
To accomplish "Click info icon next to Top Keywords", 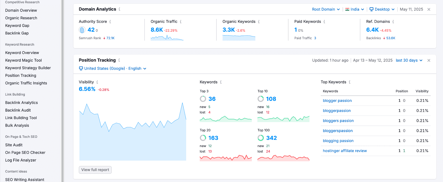I will 350,82.
